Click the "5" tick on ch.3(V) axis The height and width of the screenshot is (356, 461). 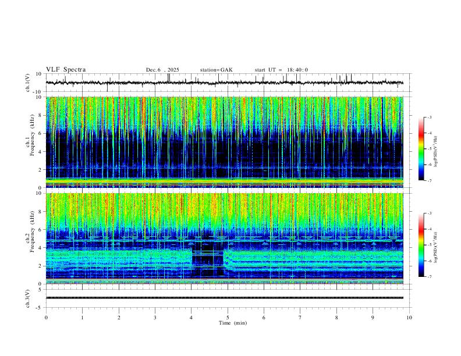[x=40, y=290]
